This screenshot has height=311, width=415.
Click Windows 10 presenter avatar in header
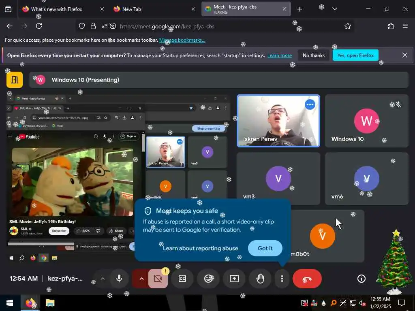click(41, 80)
